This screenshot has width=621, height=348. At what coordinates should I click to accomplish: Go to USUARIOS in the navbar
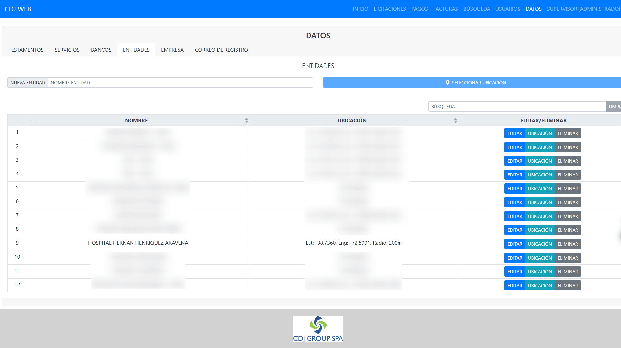point(507,9)
